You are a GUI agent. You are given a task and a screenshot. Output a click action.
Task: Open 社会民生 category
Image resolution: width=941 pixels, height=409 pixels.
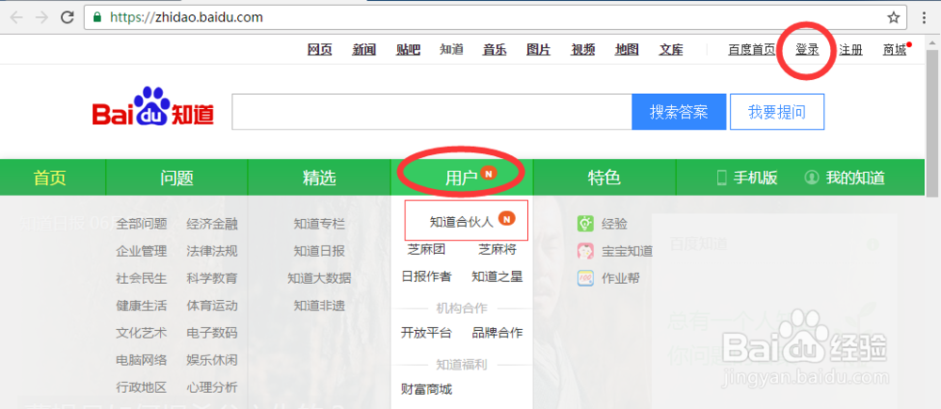142,279
